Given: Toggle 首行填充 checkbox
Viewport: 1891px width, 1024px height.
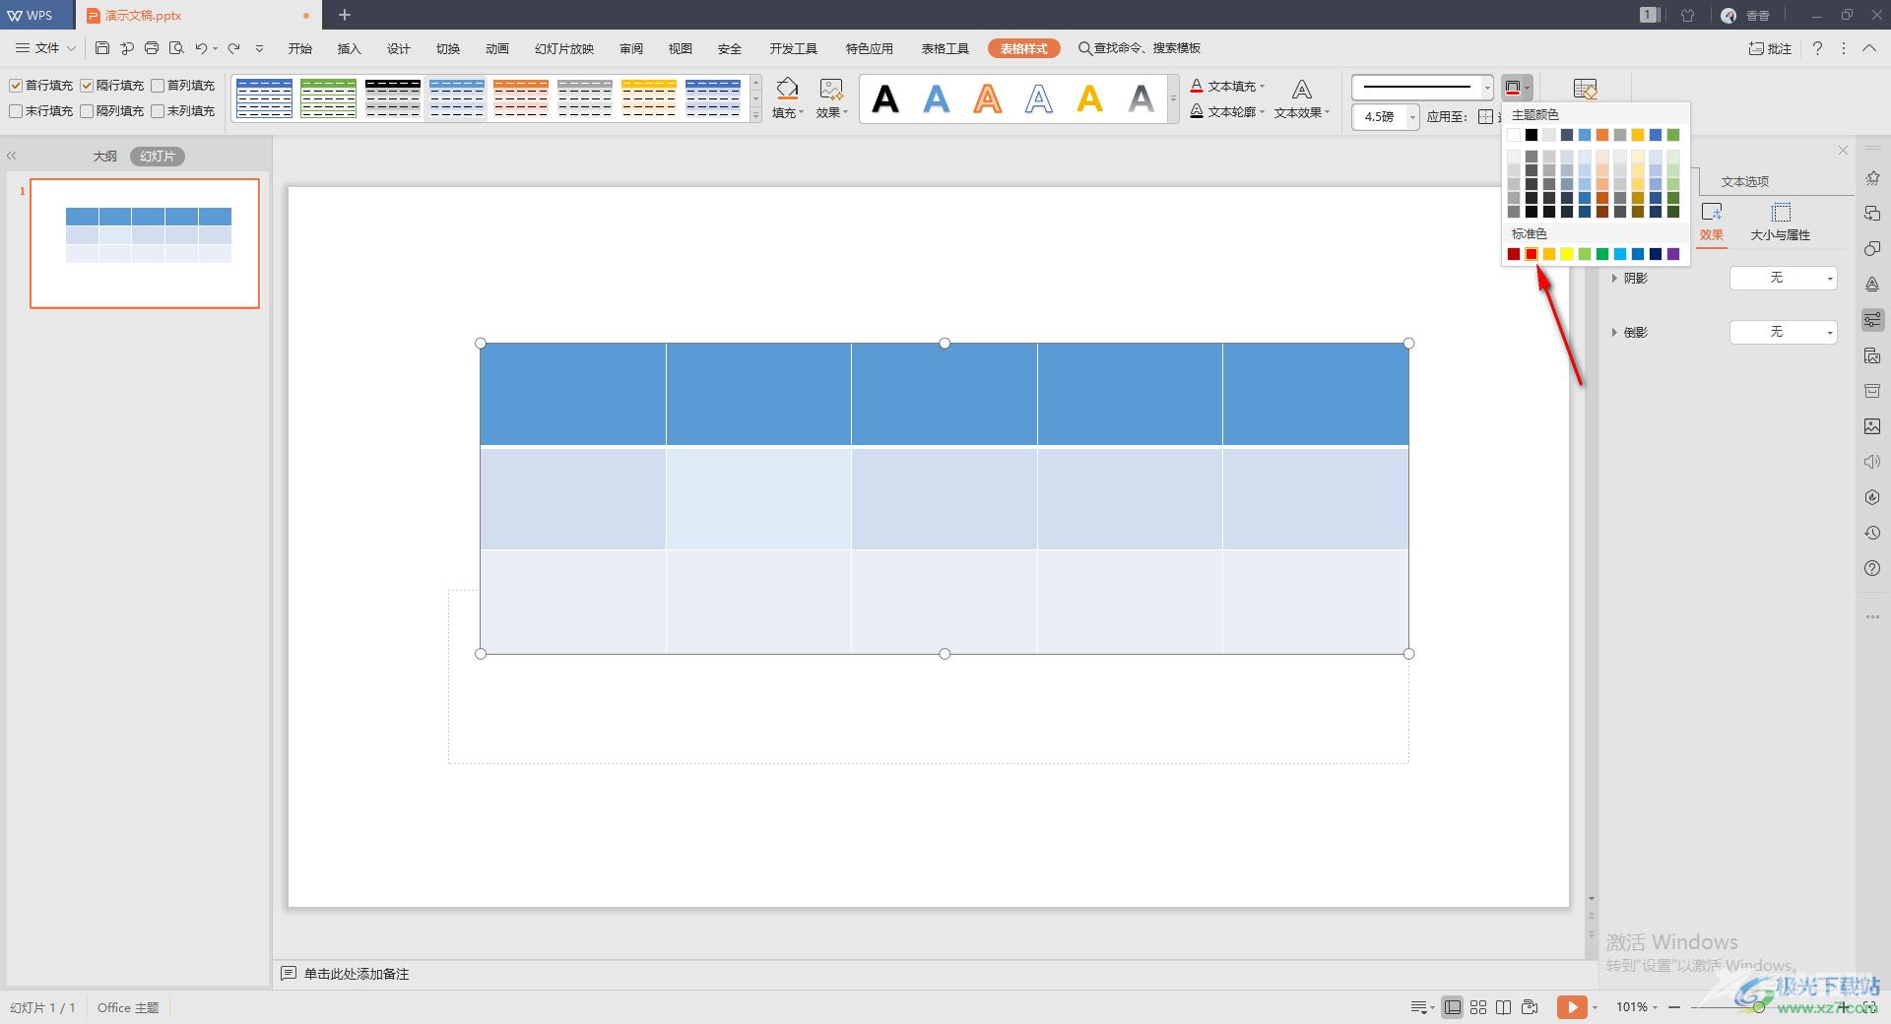Looking at the screenshot, I should (16, 86).
